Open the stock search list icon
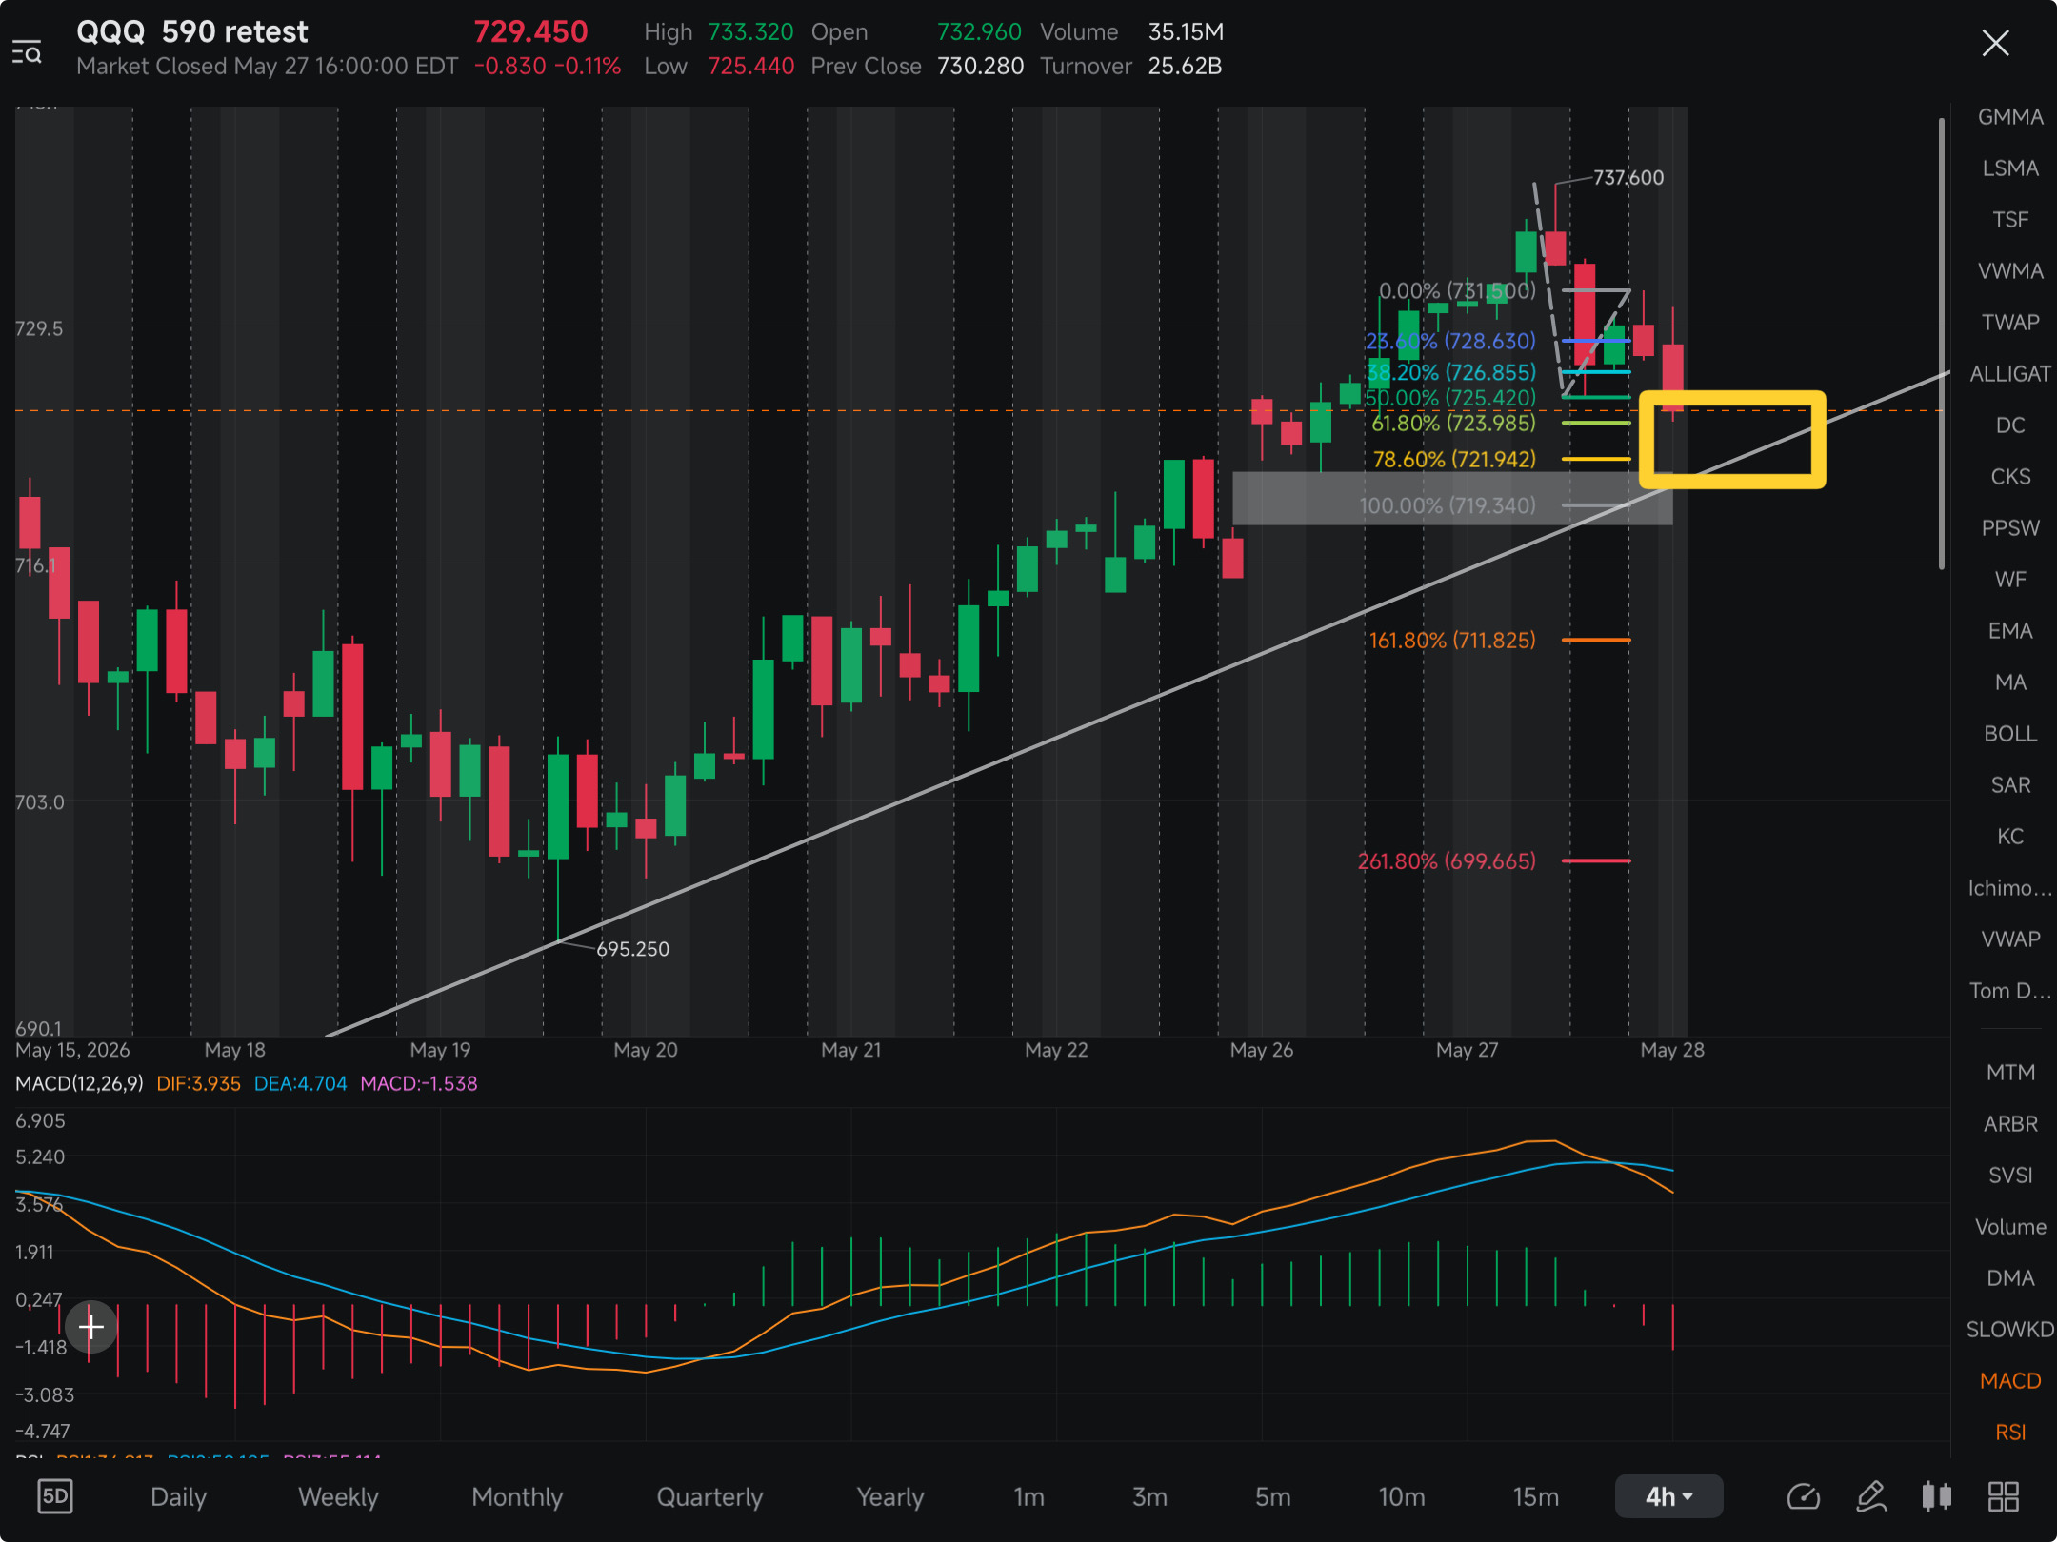This screenshot has width=2057, height=1542. point(27,51)
